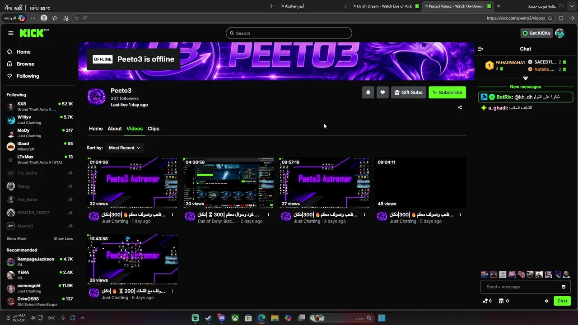
Task: Click the green Chat send button
Action: tap(562, 301)
